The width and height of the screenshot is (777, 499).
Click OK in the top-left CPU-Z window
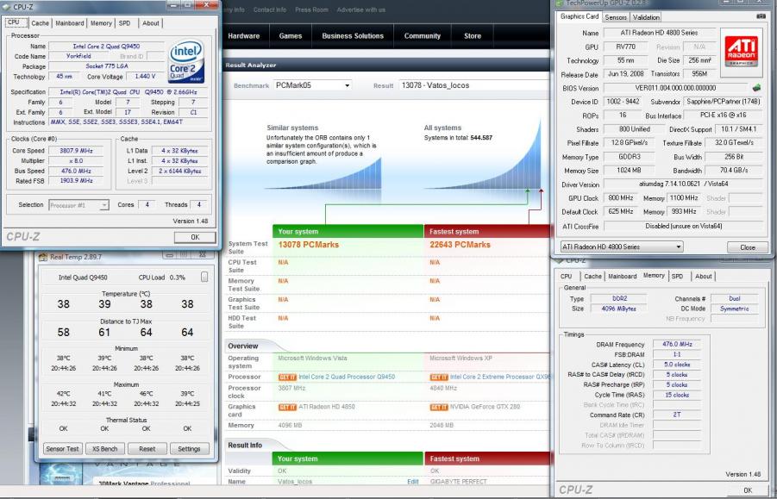point(195,237)
